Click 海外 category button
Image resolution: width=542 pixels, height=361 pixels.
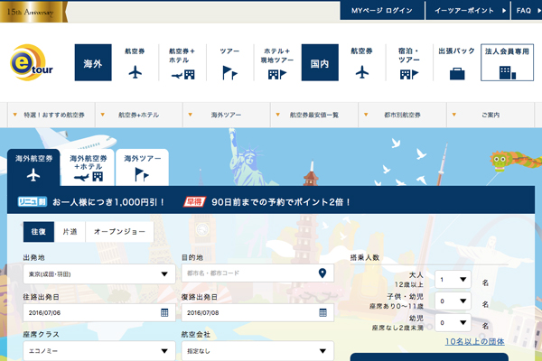click(93, 62)
